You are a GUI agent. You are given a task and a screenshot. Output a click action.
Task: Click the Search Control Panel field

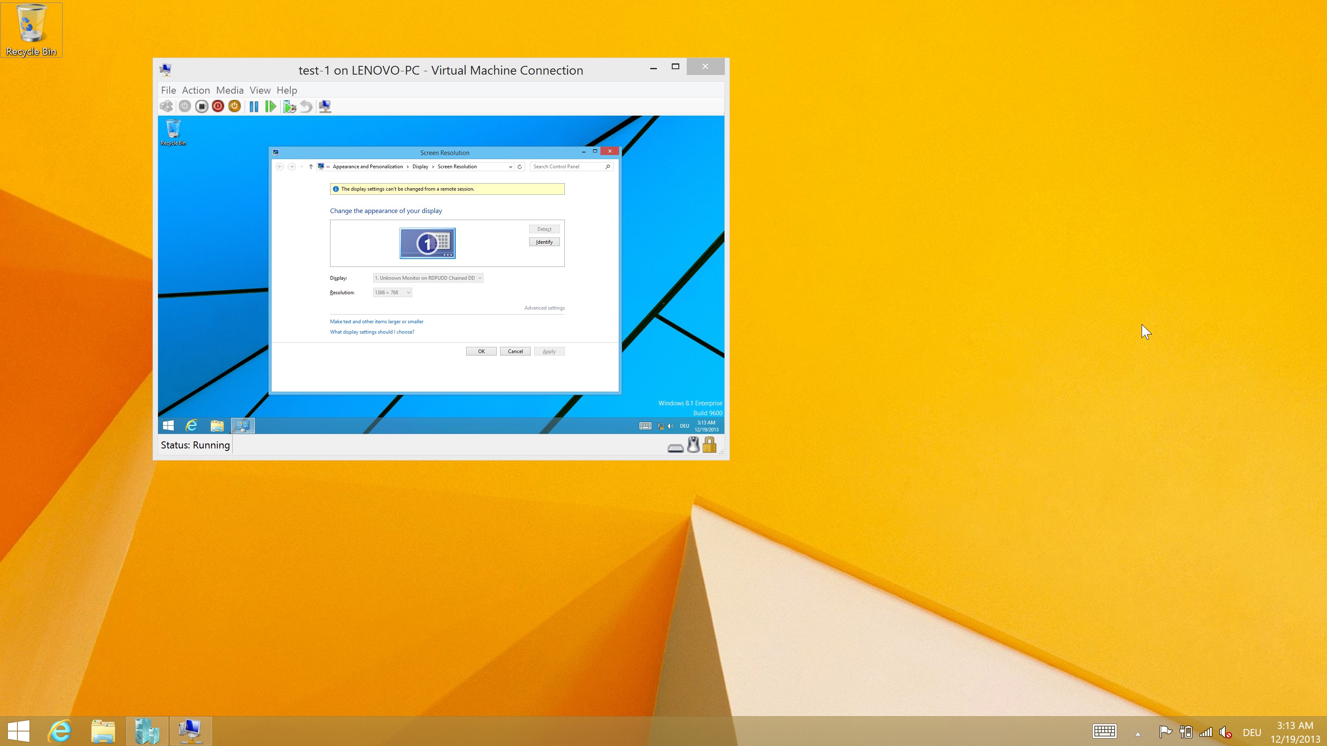(x=571, y=166)
